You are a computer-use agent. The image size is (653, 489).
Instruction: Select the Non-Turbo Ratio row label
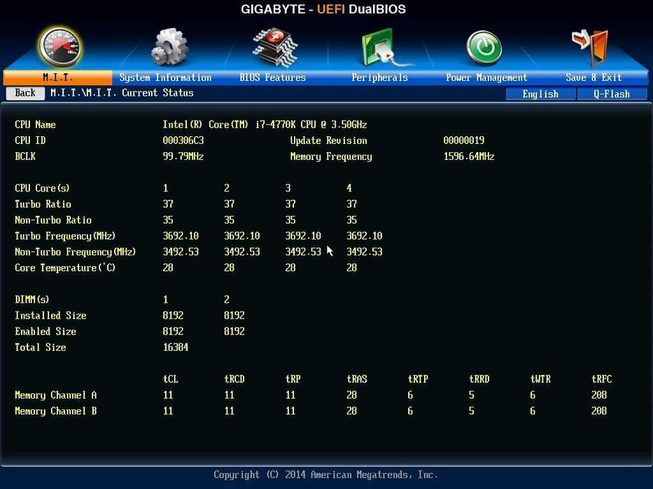point(53,220)
